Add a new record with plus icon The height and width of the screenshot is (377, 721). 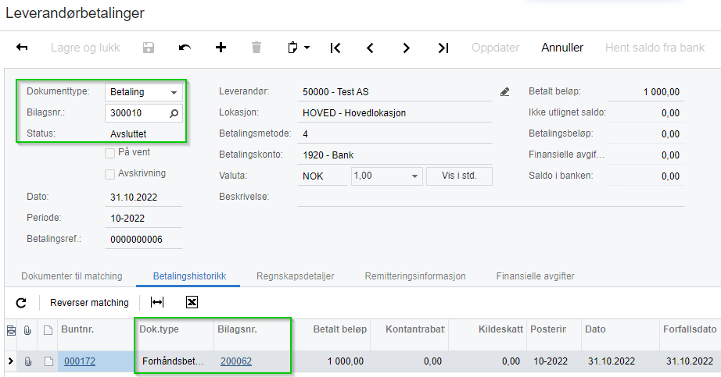[x=221, y=48]
